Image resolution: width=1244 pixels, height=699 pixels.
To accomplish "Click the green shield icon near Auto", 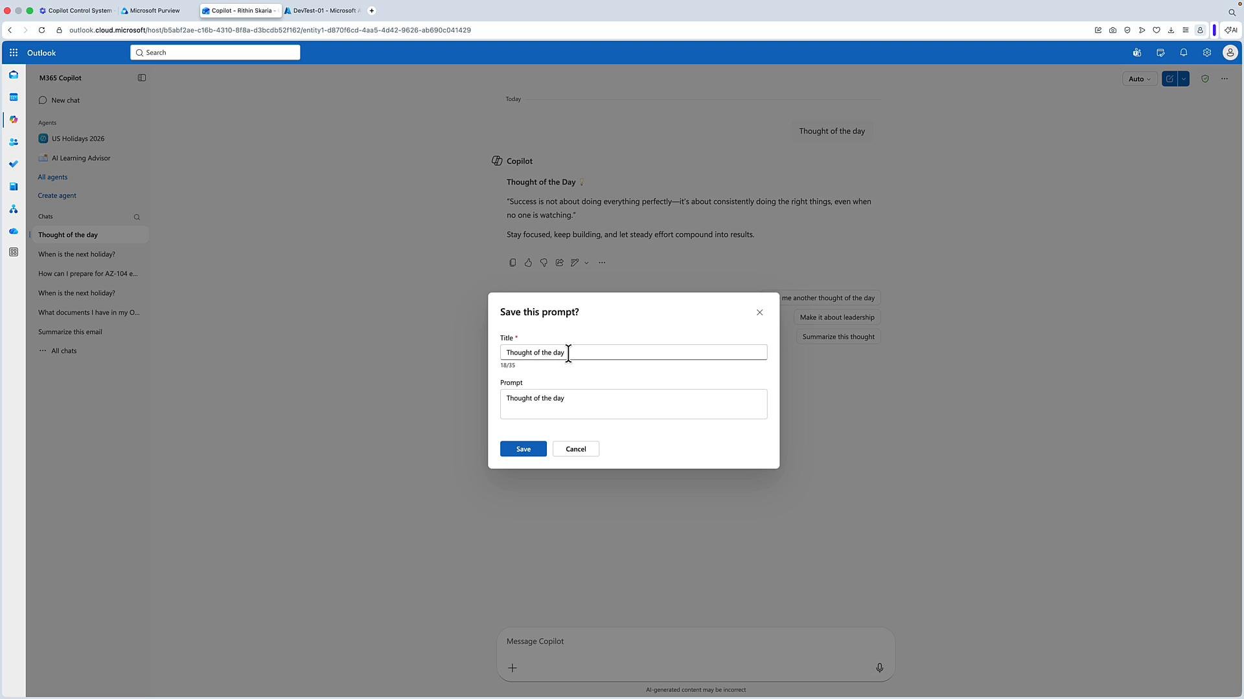I will pos(1205,79).
